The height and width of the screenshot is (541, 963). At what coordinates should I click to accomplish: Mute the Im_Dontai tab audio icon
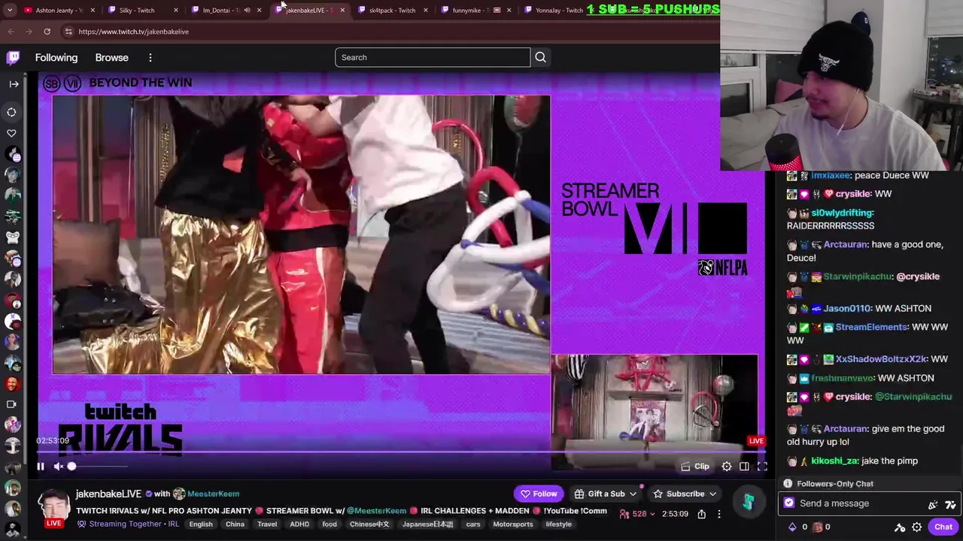(247, 11)
